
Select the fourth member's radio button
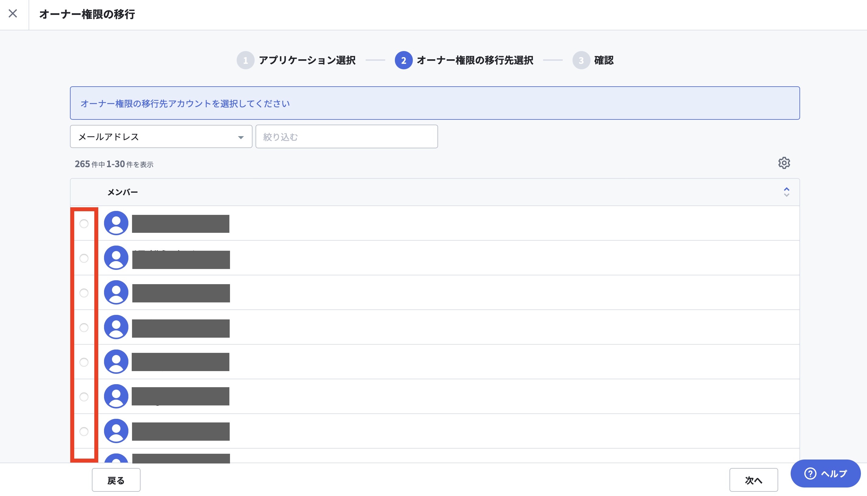click(x=84, y=328)
